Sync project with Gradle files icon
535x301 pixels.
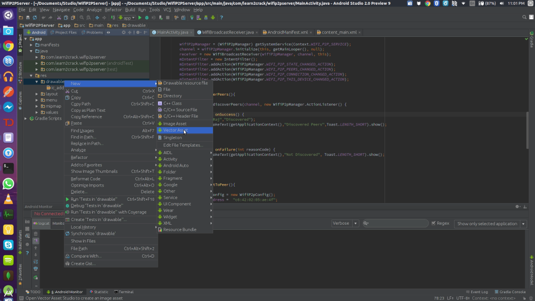192,17
